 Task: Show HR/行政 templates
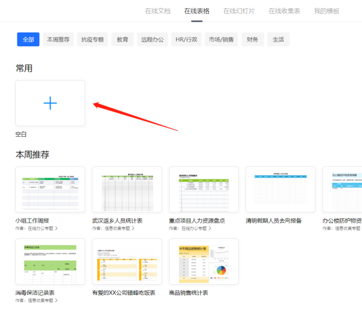pyautogui.click(x=186, y=40)
